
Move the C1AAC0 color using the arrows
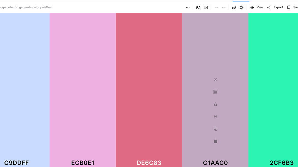pyautogui.click(x=215, y=116)
